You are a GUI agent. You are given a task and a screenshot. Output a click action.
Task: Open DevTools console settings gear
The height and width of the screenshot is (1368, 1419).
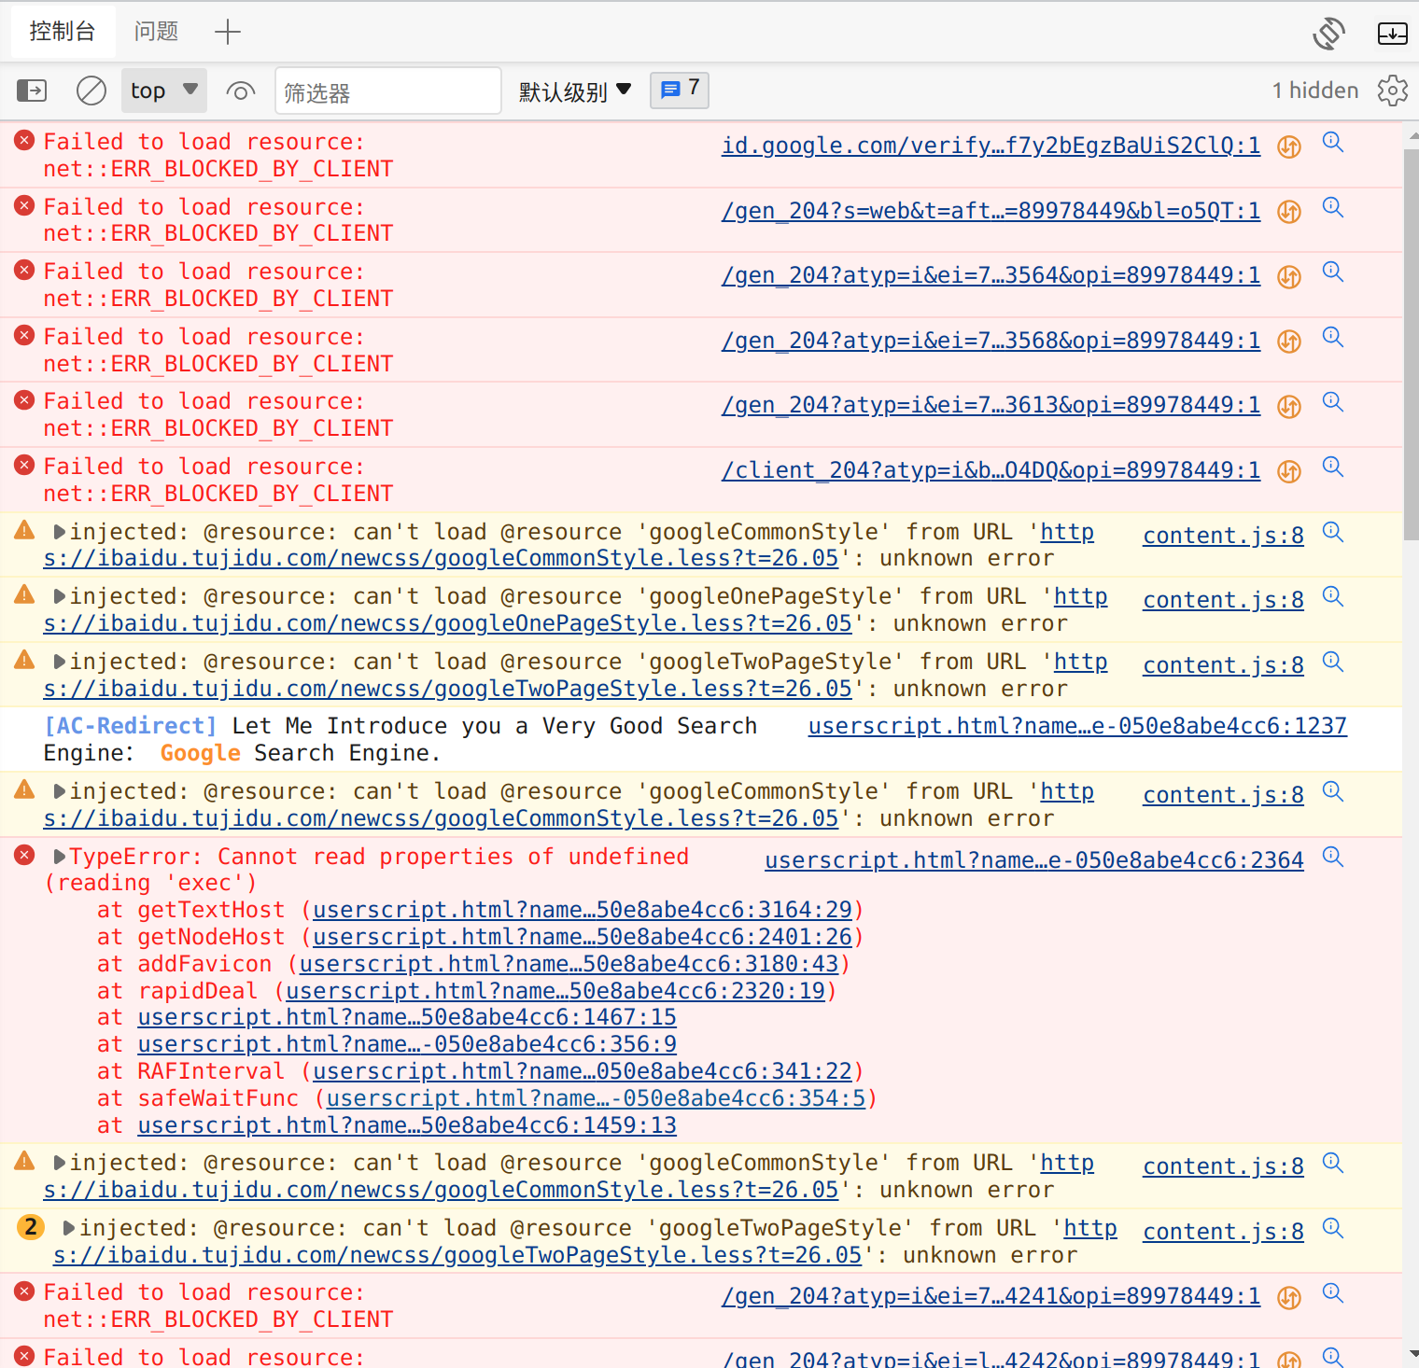pos(1392,91)
